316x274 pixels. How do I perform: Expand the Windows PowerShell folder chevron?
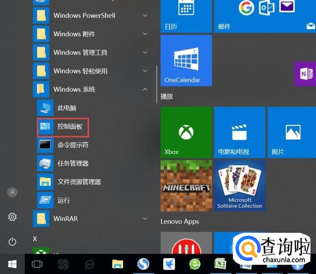pyautogui.click(x=145, y=15)
